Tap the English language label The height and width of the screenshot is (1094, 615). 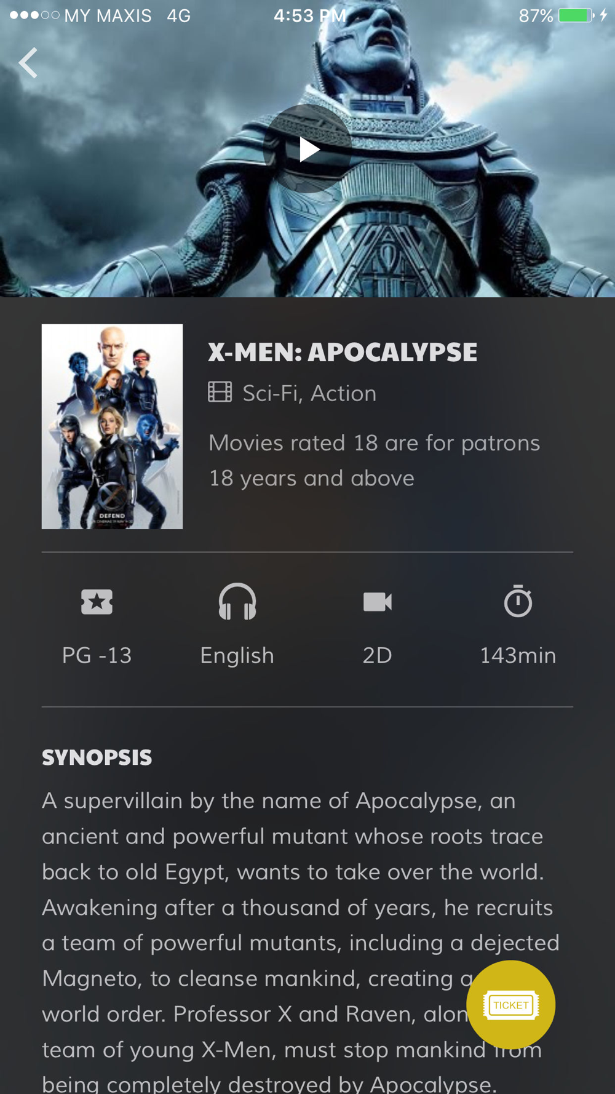tap(237, 656)
